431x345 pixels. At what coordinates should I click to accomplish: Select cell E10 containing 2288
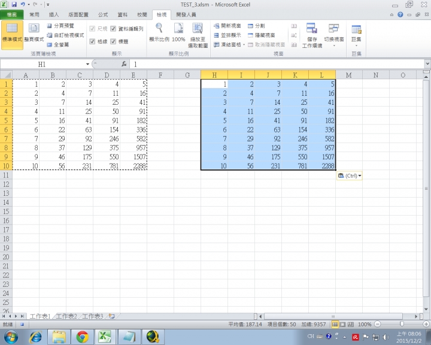click(x=133, y=166)
